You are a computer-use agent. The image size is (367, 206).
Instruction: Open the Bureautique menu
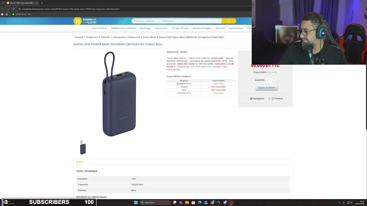click(236, 28)
